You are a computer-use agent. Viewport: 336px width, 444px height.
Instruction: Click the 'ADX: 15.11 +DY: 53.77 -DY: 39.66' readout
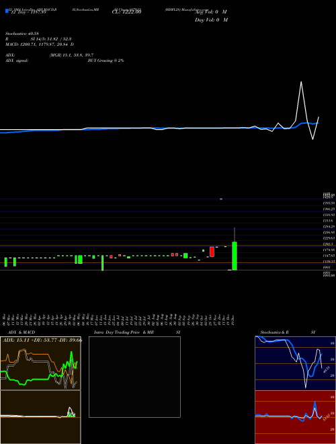[x=42, y=340]
